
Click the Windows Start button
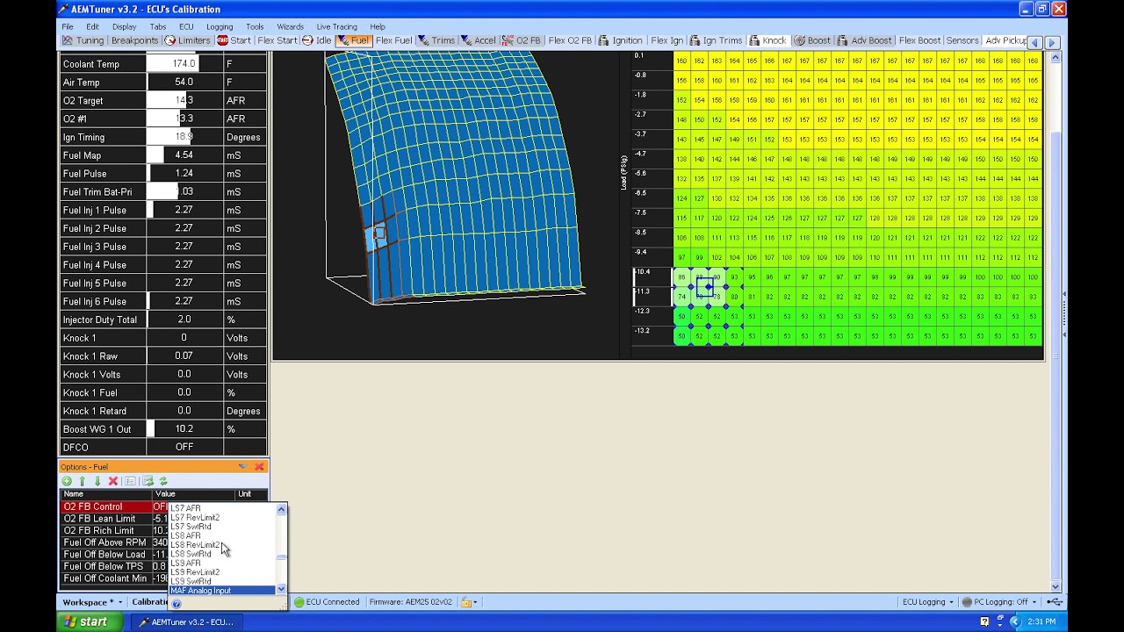[x=88, y=621]
